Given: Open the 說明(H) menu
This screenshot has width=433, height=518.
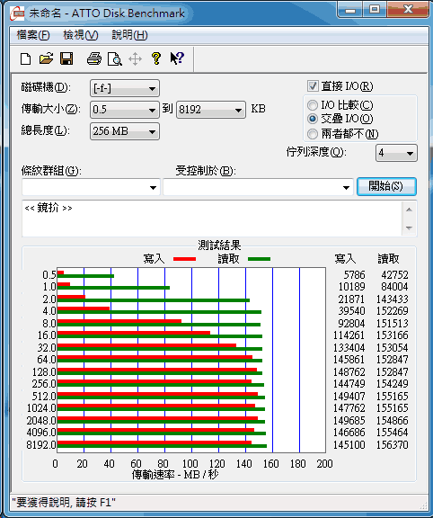Looking at the screenshot, I should 129,35.
